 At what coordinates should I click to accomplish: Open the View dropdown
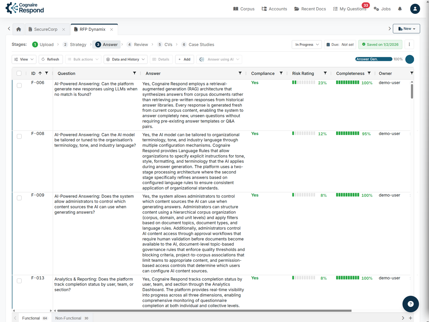24,59
